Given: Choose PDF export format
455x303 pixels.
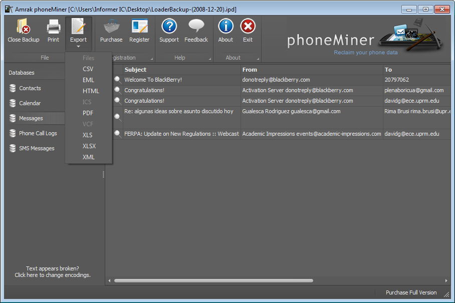Looking at the screenshot, I should [88, 113].
